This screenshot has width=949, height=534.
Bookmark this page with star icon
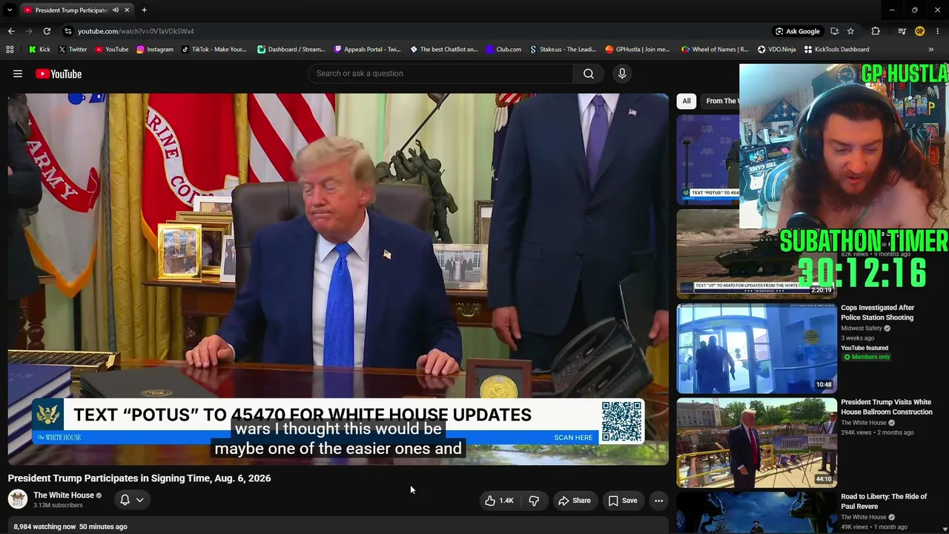point(850,31)
